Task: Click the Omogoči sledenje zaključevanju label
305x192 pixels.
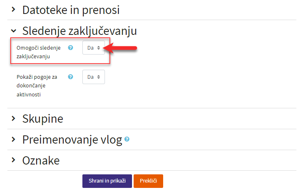Action: [39, 52]
